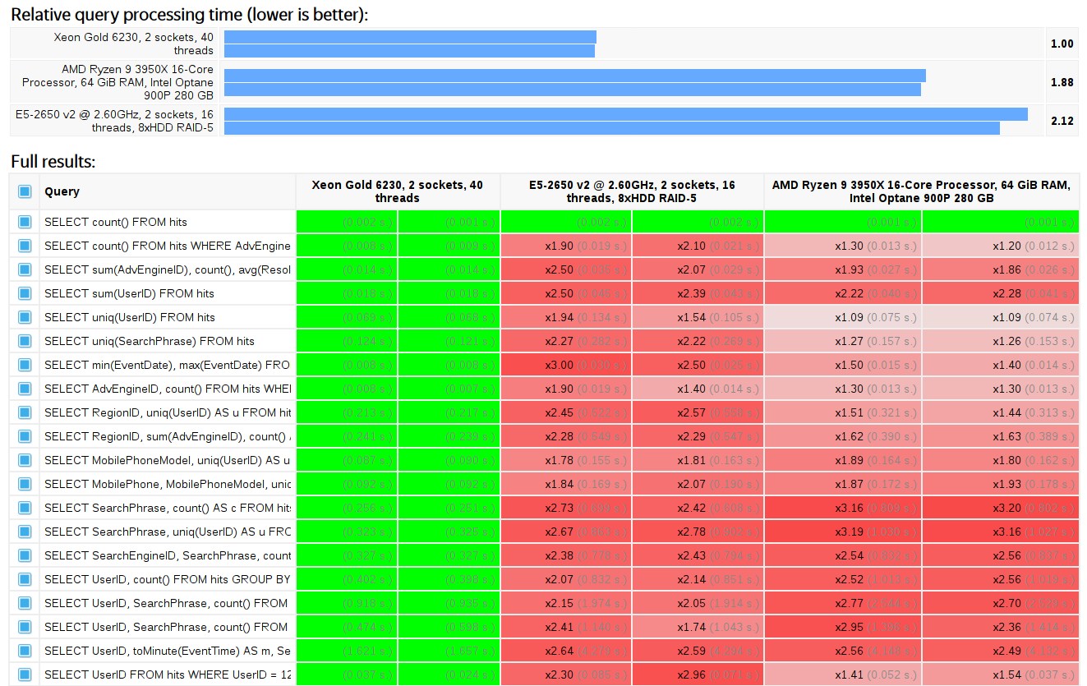The width and height of the screenshot is (1087, 686).
Task: Click the AMD Ryzen 9 3950X blue chart bar
Action: [573, 82]
